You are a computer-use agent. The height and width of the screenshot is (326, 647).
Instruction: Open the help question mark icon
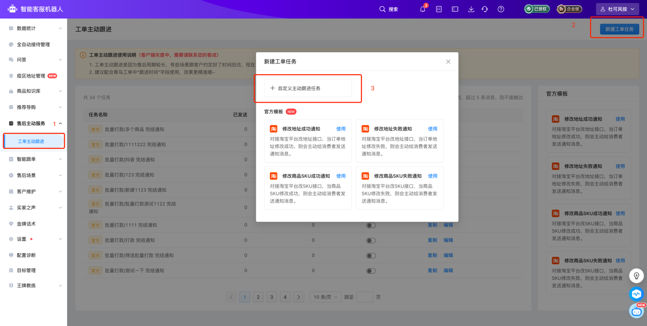pyautogui.click(x=501, y=9)
